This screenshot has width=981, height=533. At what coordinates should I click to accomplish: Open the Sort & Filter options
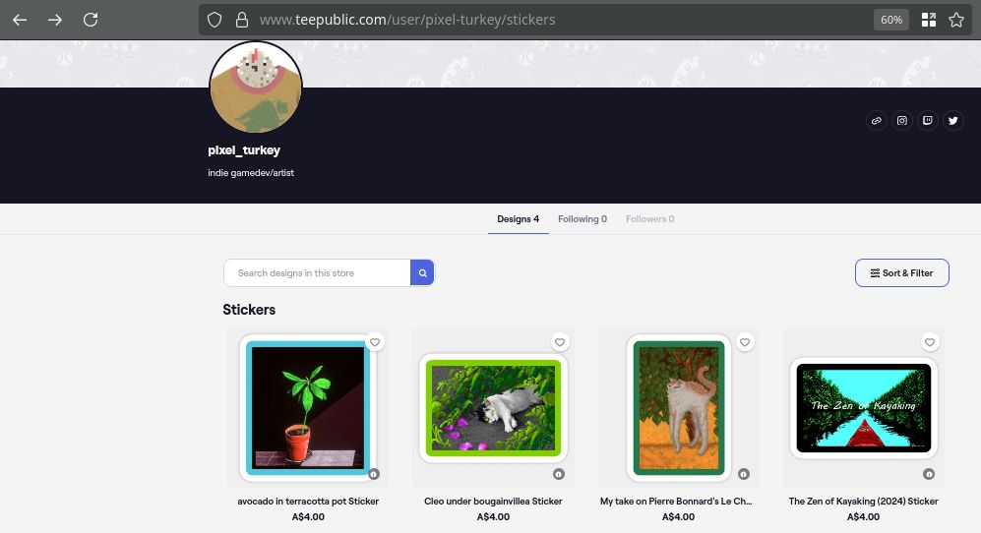901,272
